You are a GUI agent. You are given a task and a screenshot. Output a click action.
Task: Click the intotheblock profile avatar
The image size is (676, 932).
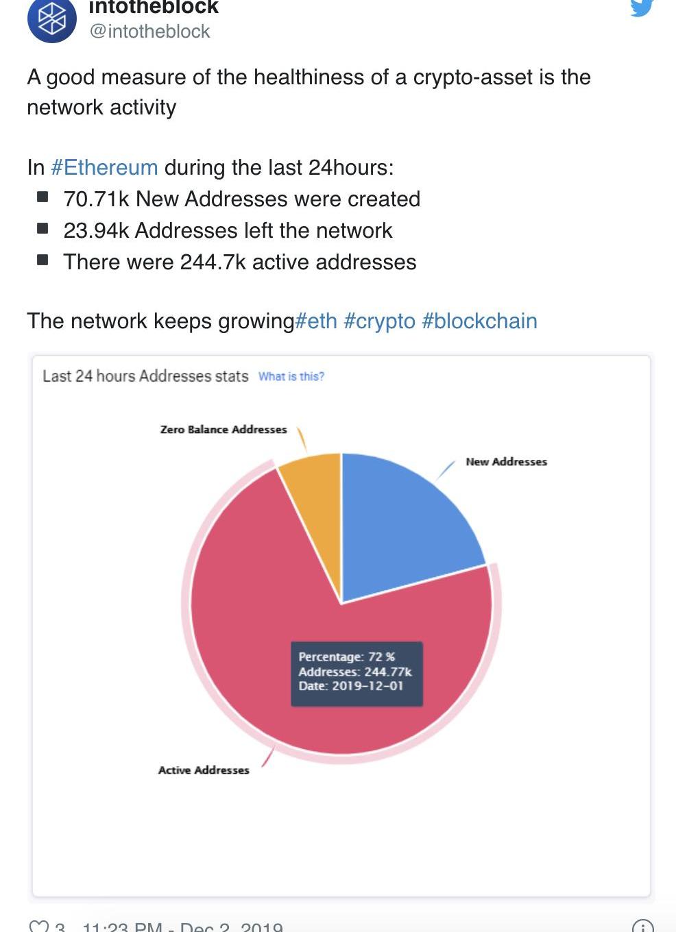click(x=51, y=19)
